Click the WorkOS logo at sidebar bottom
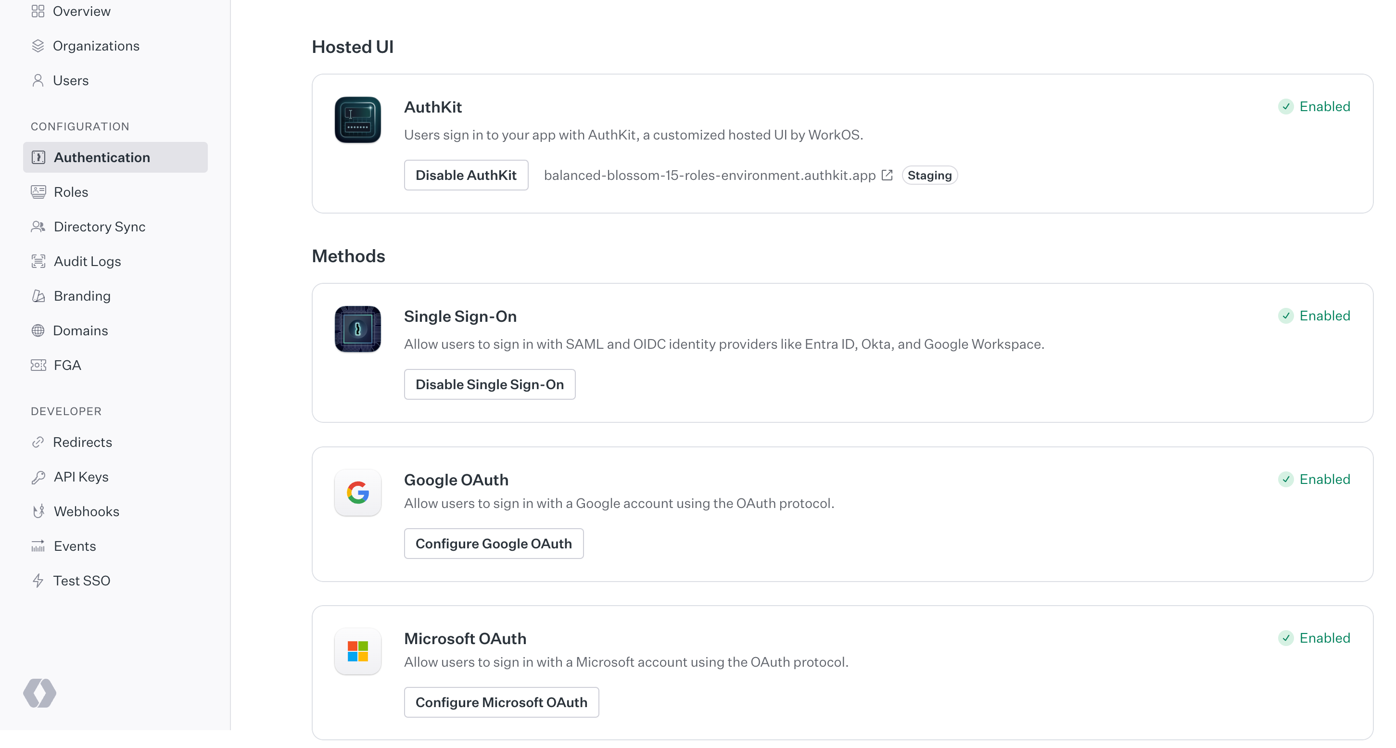Screen dimensions: 1396x748 point(39,693)
